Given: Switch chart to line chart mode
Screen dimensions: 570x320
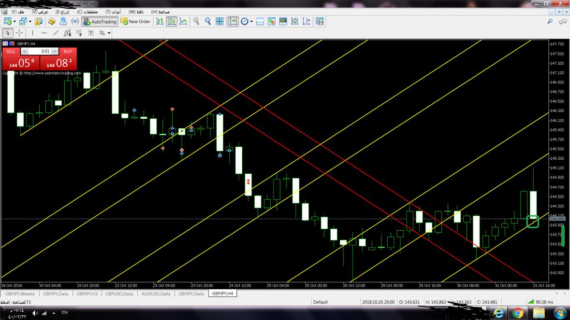Looking at the screenshot, I should (183, 21).
